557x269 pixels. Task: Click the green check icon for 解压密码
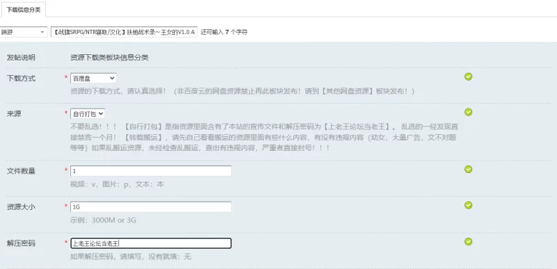[x=468, y=242]
